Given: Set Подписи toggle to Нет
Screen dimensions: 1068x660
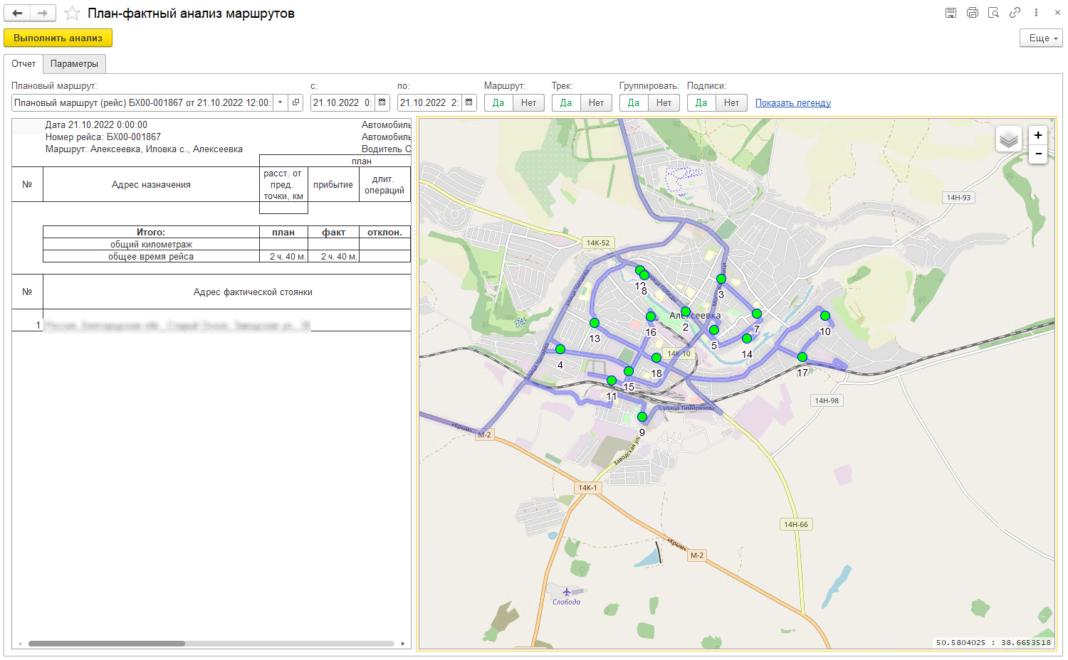Looking at the screenshot, I should [x=731, y=103].
